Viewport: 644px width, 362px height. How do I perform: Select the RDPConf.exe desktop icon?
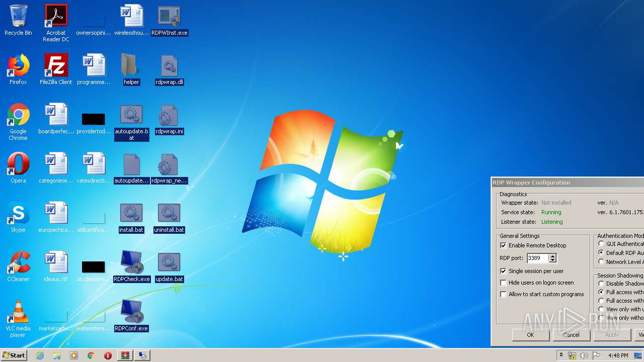(131, 316)
